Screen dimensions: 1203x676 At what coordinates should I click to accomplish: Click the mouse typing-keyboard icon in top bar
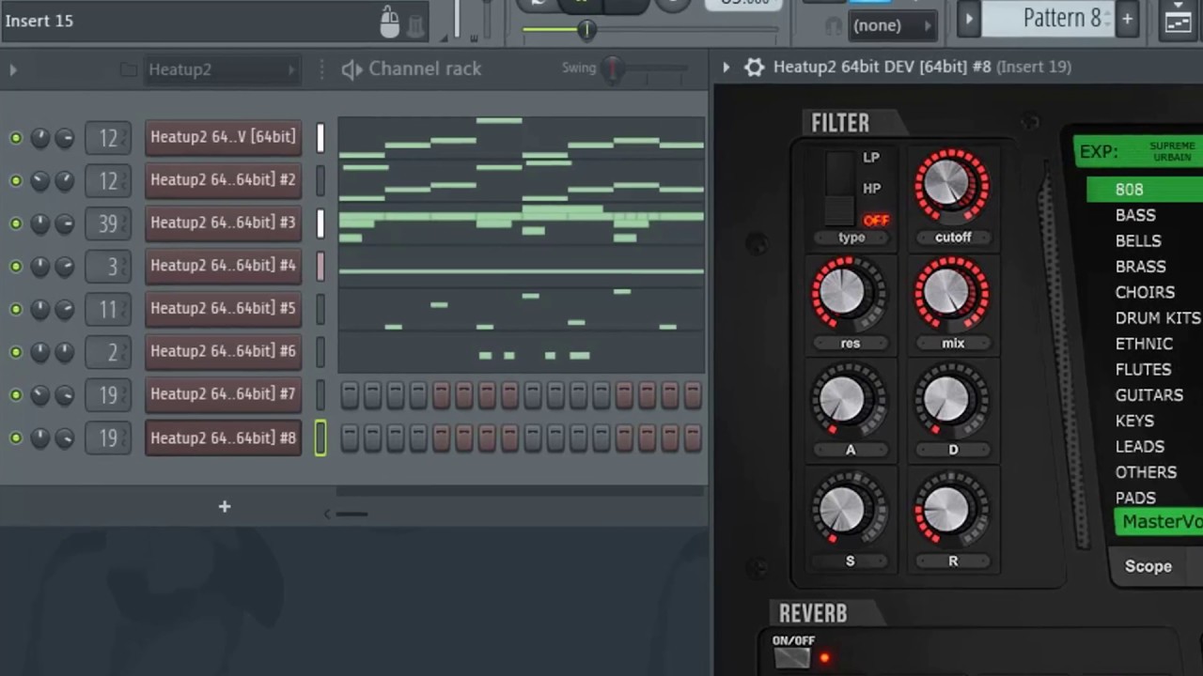pyautogui.click(x=390, y=22)
